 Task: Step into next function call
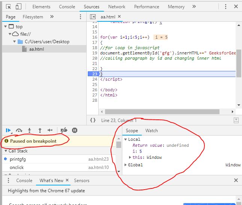(29, 130)
